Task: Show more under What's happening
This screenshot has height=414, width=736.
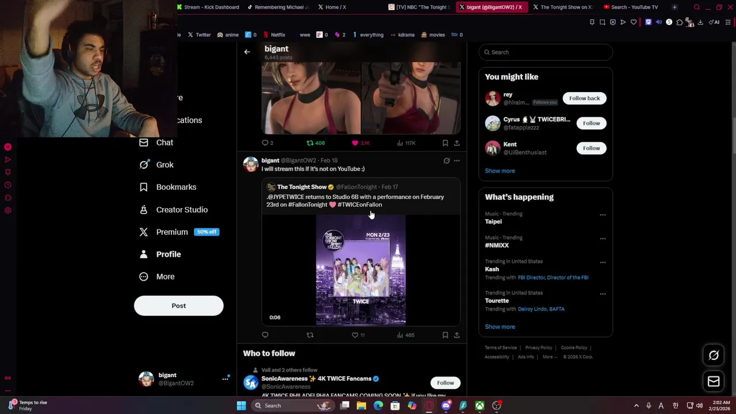Action: [500, 327]
